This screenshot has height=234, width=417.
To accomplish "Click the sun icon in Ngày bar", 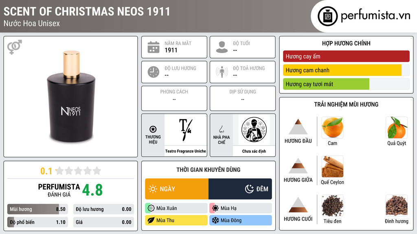I will (x=153, y=189).
